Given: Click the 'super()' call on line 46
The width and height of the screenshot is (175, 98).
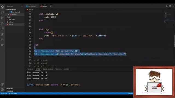Looking at the screenshot, I should click(x=49, y=32).
